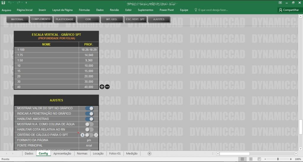Click Compartilhar share button
Screen dimensions: 303x162
pos(289,10)
